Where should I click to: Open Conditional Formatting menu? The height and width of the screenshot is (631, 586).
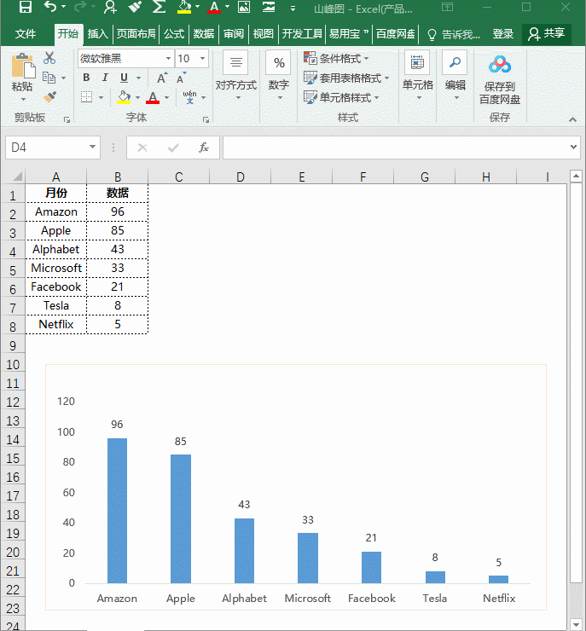coord(336,58)
